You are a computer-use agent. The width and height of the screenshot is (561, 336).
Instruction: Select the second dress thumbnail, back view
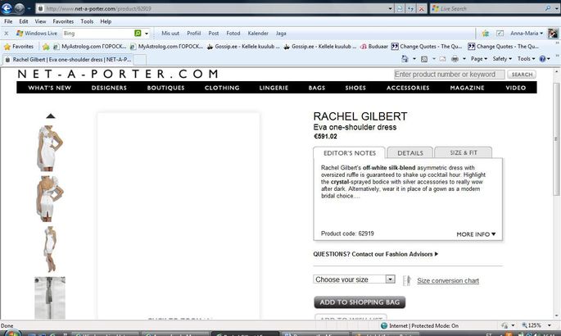click(x=50, y=198)
